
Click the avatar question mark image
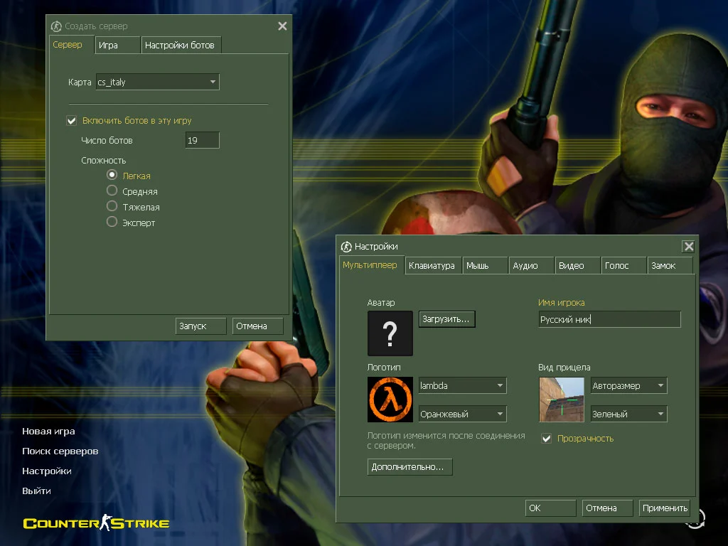tap(390, 333)
